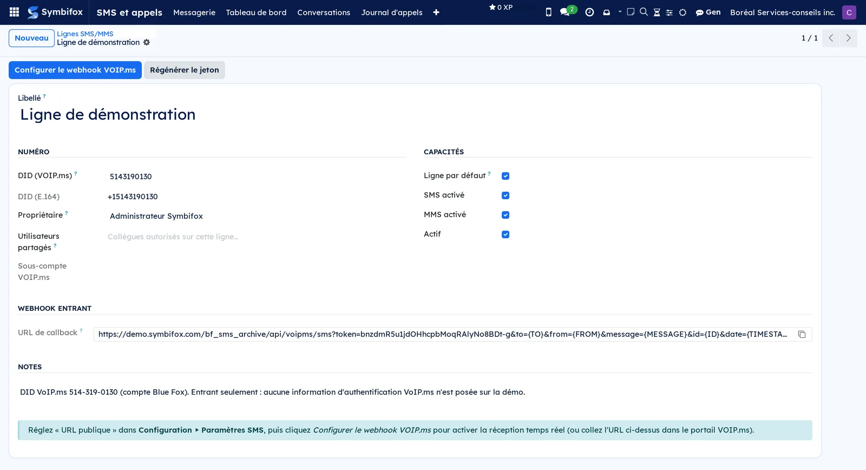Click the Symbifox logo
The width and height of the screenshot is (866, 470).
click(x=55, y=12)
